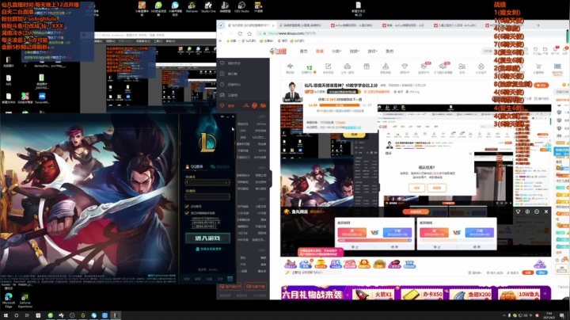Image resolution: width=570 pixels, height=320 pixels.
Task: Open Microsoft Edge desktop shortcut
Action: click(x=9, y=300)
